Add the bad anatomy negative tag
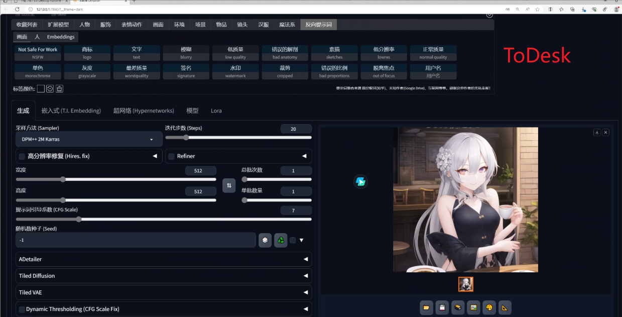The width and height of the screenshot is (622, 317). coord(285,53)
